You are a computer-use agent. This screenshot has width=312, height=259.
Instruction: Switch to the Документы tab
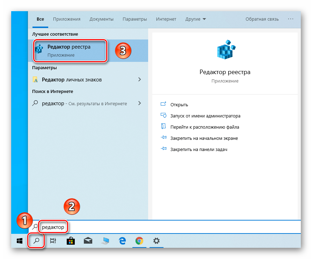pos(101,19)
